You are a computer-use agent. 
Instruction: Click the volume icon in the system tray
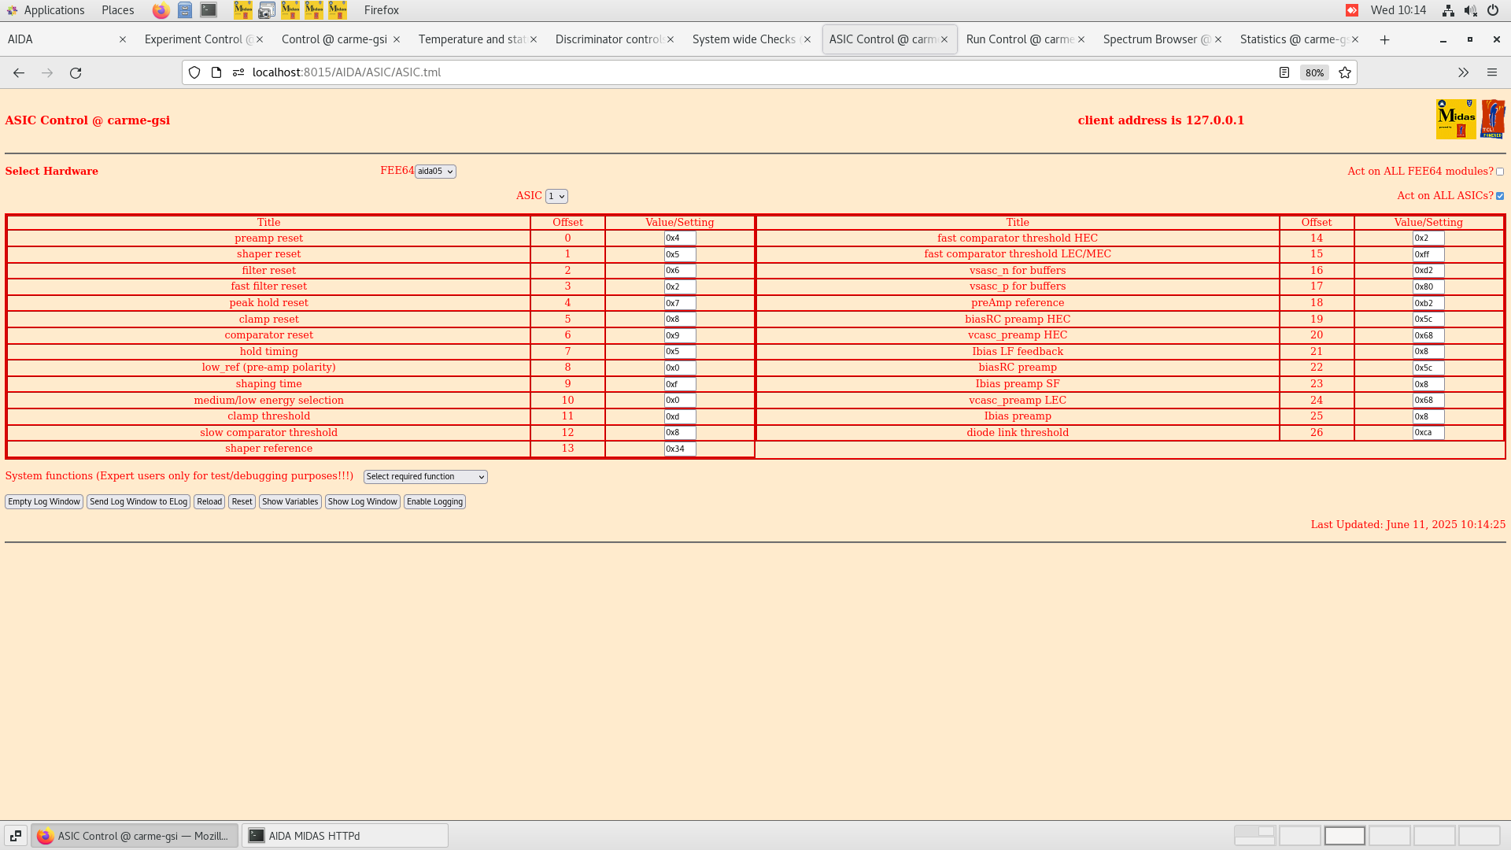point(1470,10)
